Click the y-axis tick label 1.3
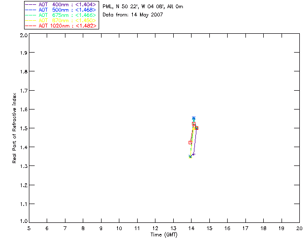Viewport: 308px width, 247px height. pyautogui.click(x=24, y=166)
